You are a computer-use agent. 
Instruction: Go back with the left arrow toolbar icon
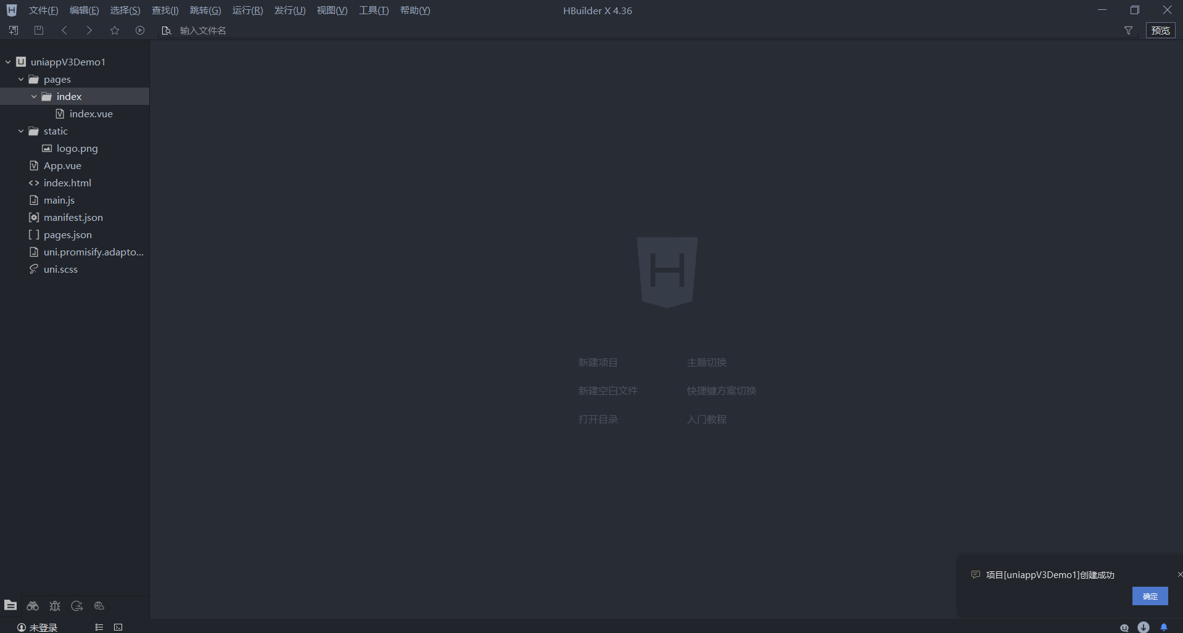(x=64, y=30)
